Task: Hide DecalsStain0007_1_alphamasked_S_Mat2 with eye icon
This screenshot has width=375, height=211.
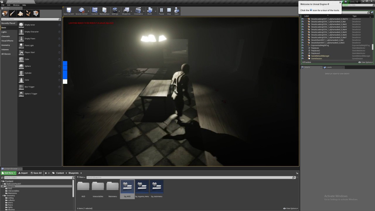Action: [x=303, y=43]
